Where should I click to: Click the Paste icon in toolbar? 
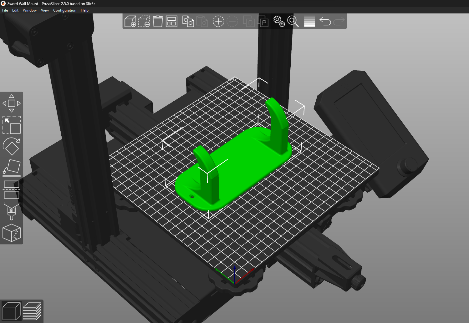(202, 21)
